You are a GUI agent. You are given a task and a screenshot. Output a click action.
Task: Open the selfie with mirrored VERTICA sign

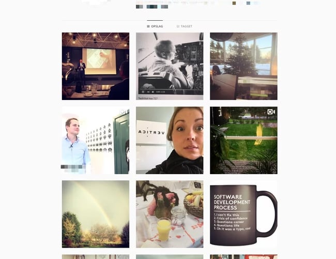tap(170, 140)
